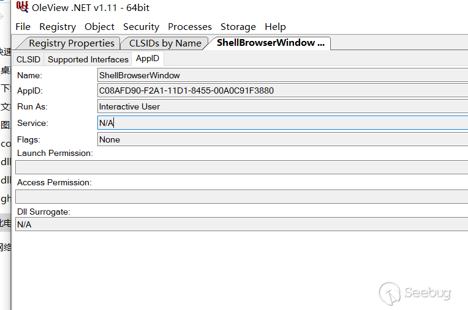Click the OleView .NET app icon

click(23, 7)
